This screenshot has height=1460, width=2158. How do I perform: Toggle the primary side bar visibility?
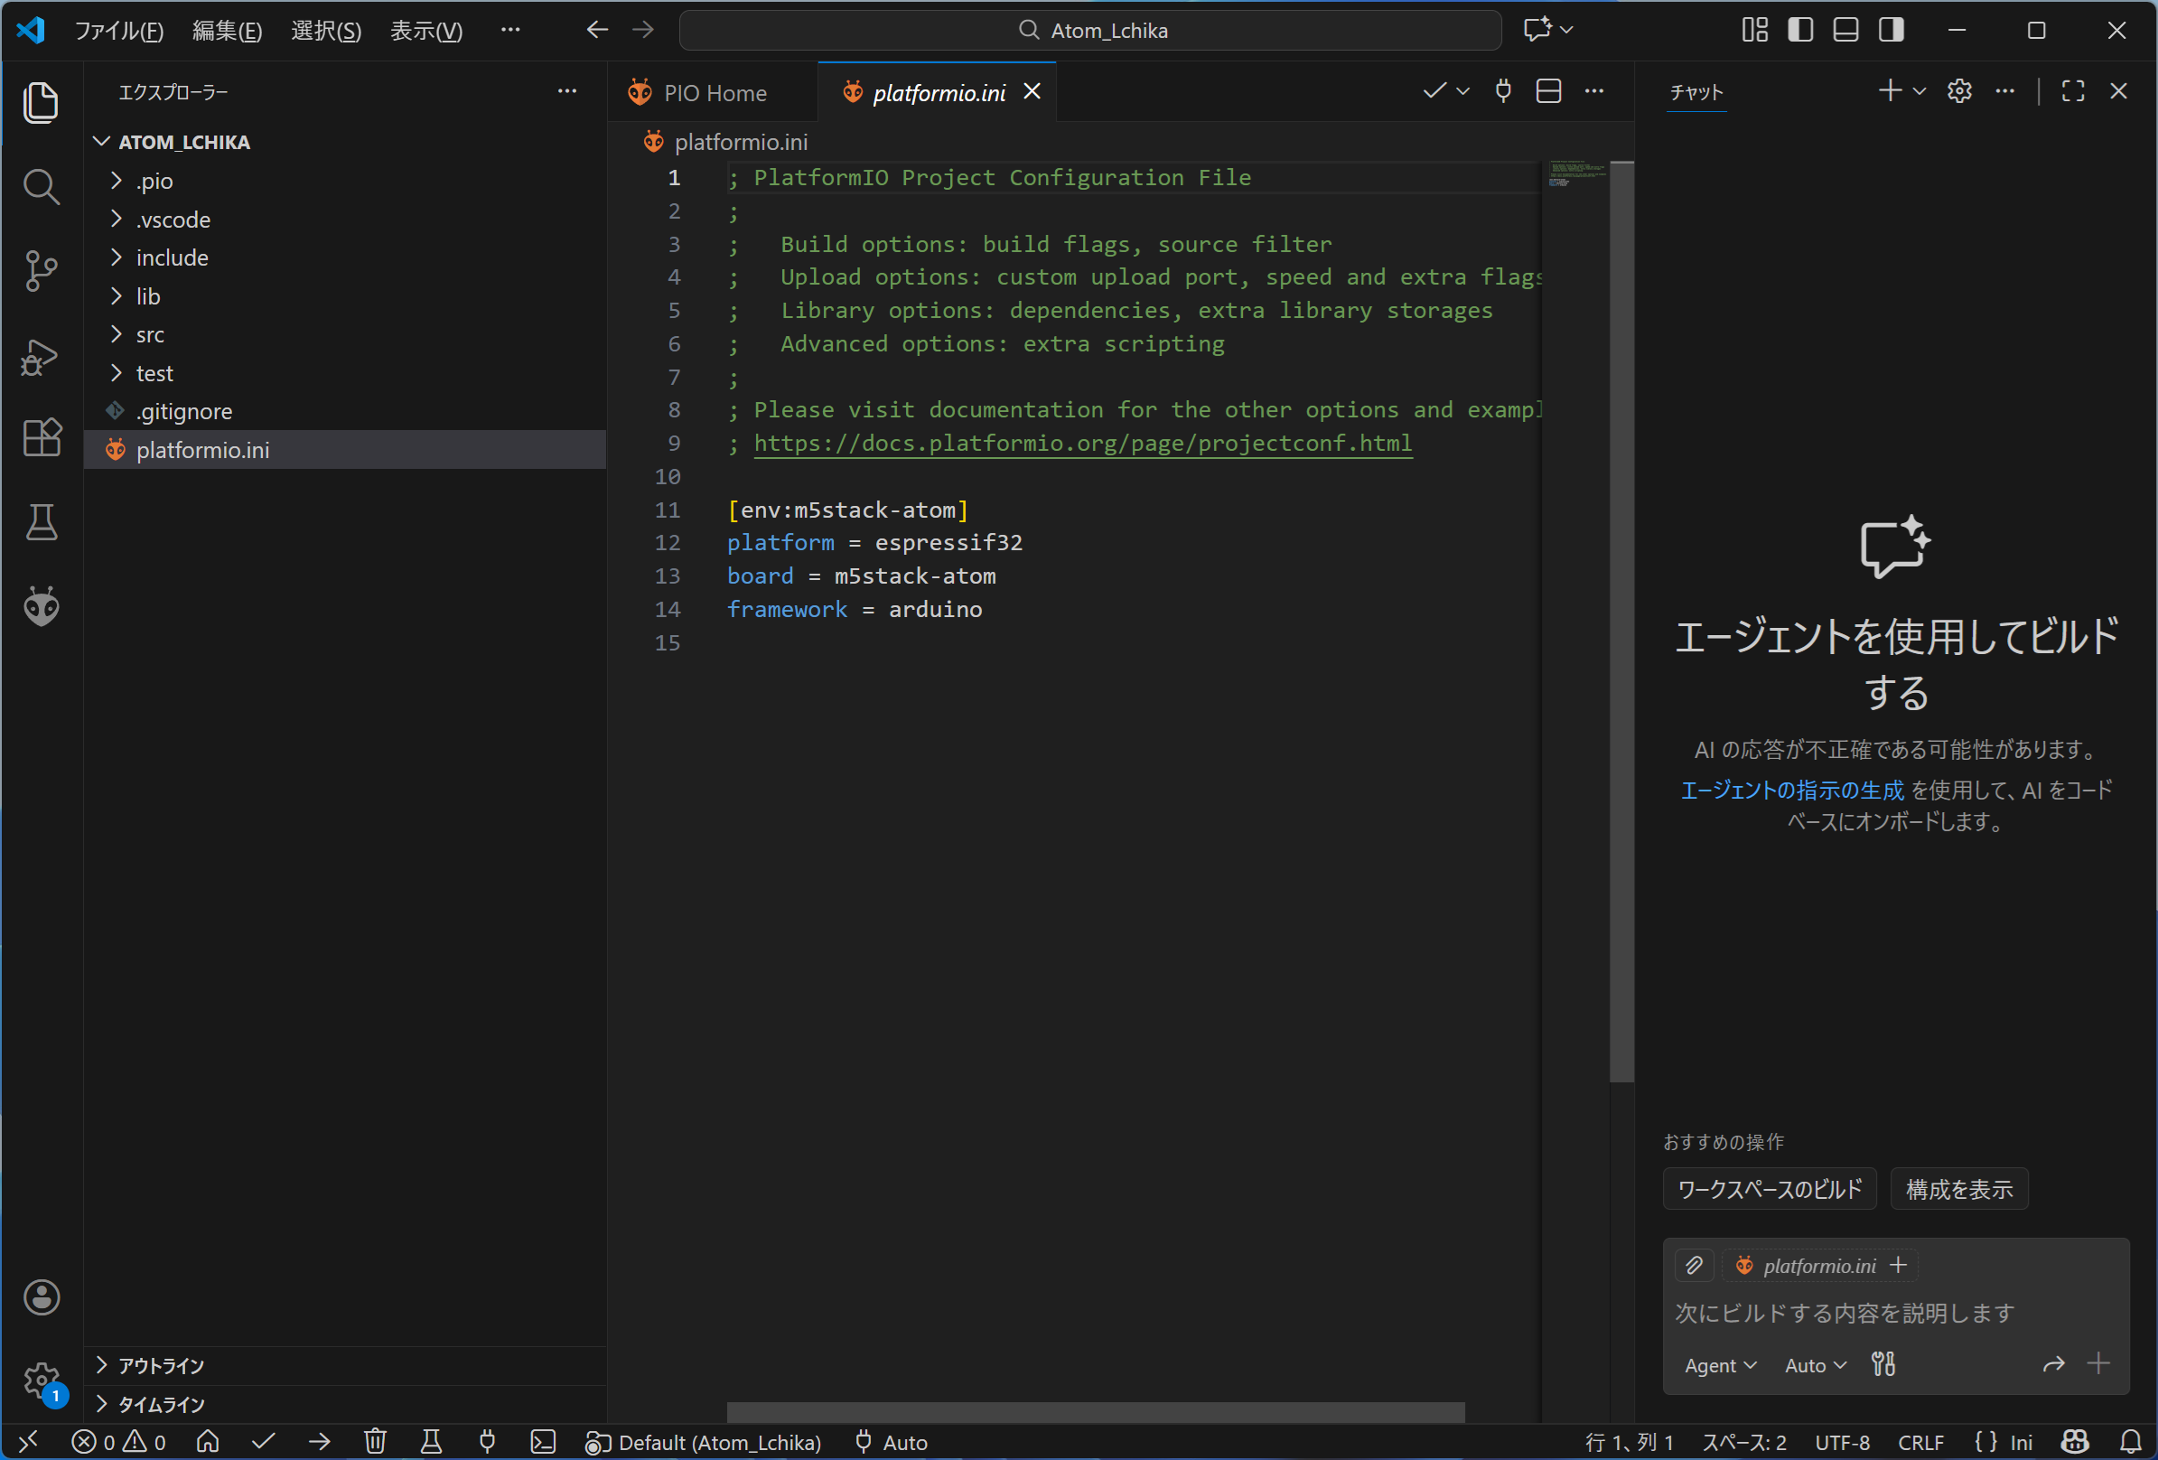[1799, 30]
